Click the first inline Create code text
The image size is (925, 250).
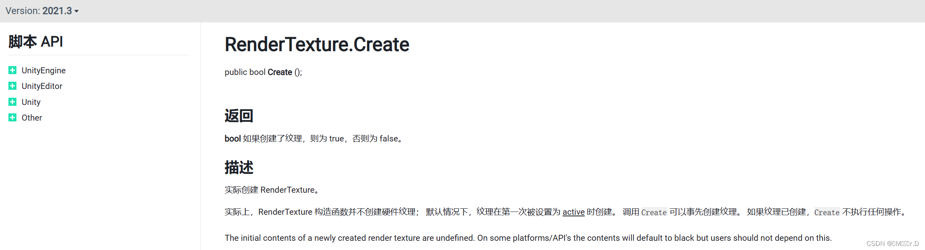[x=654, y=212]
